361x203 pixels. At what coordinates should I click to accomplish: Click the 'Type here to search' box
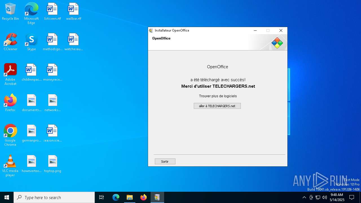coord(54,197)
